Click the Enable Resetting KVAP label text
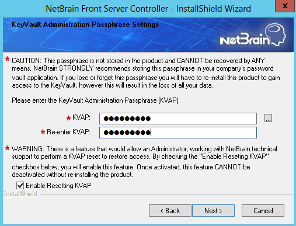 point(58,186)
